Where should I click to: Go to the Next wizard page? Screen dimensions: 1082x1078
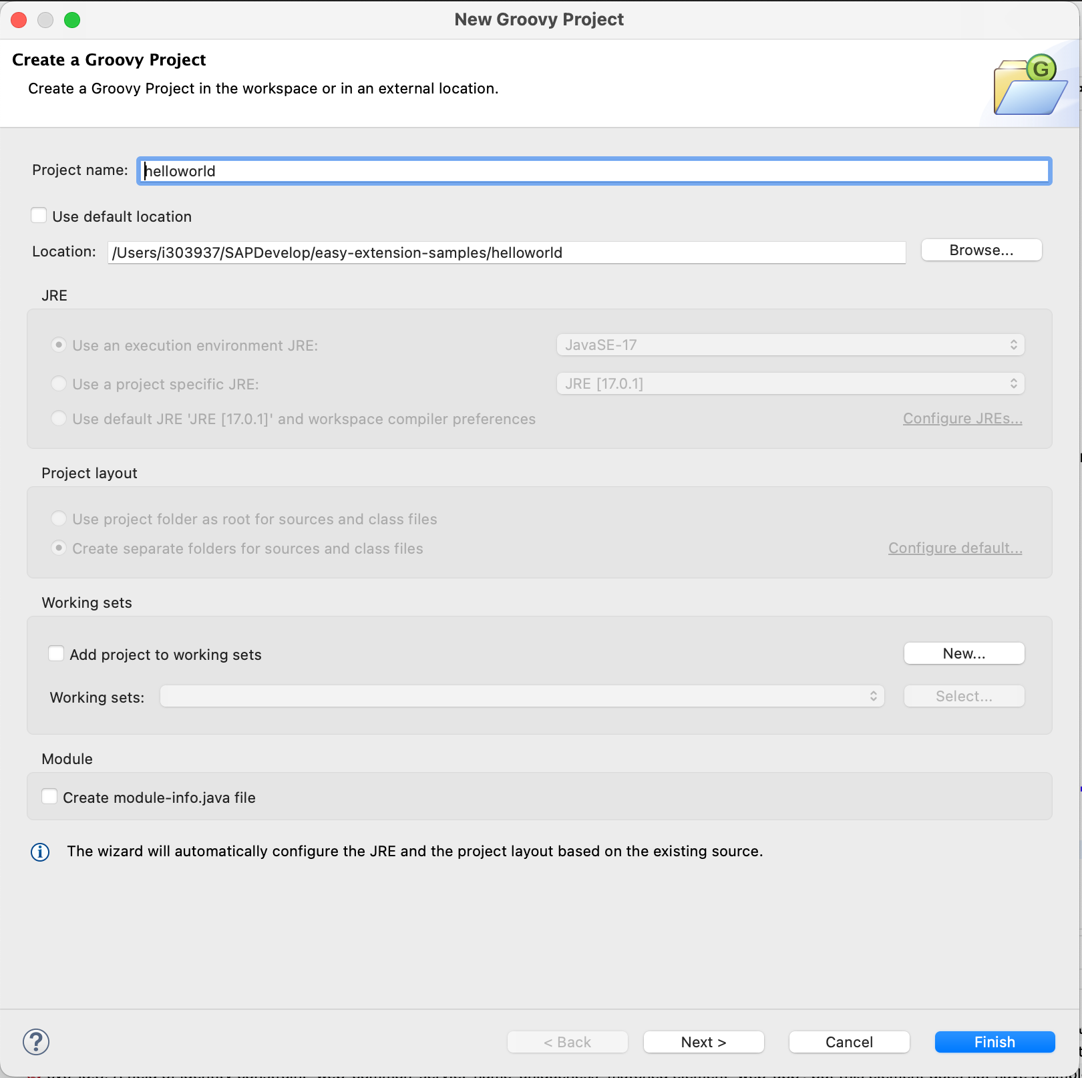tap(703, 1042)
